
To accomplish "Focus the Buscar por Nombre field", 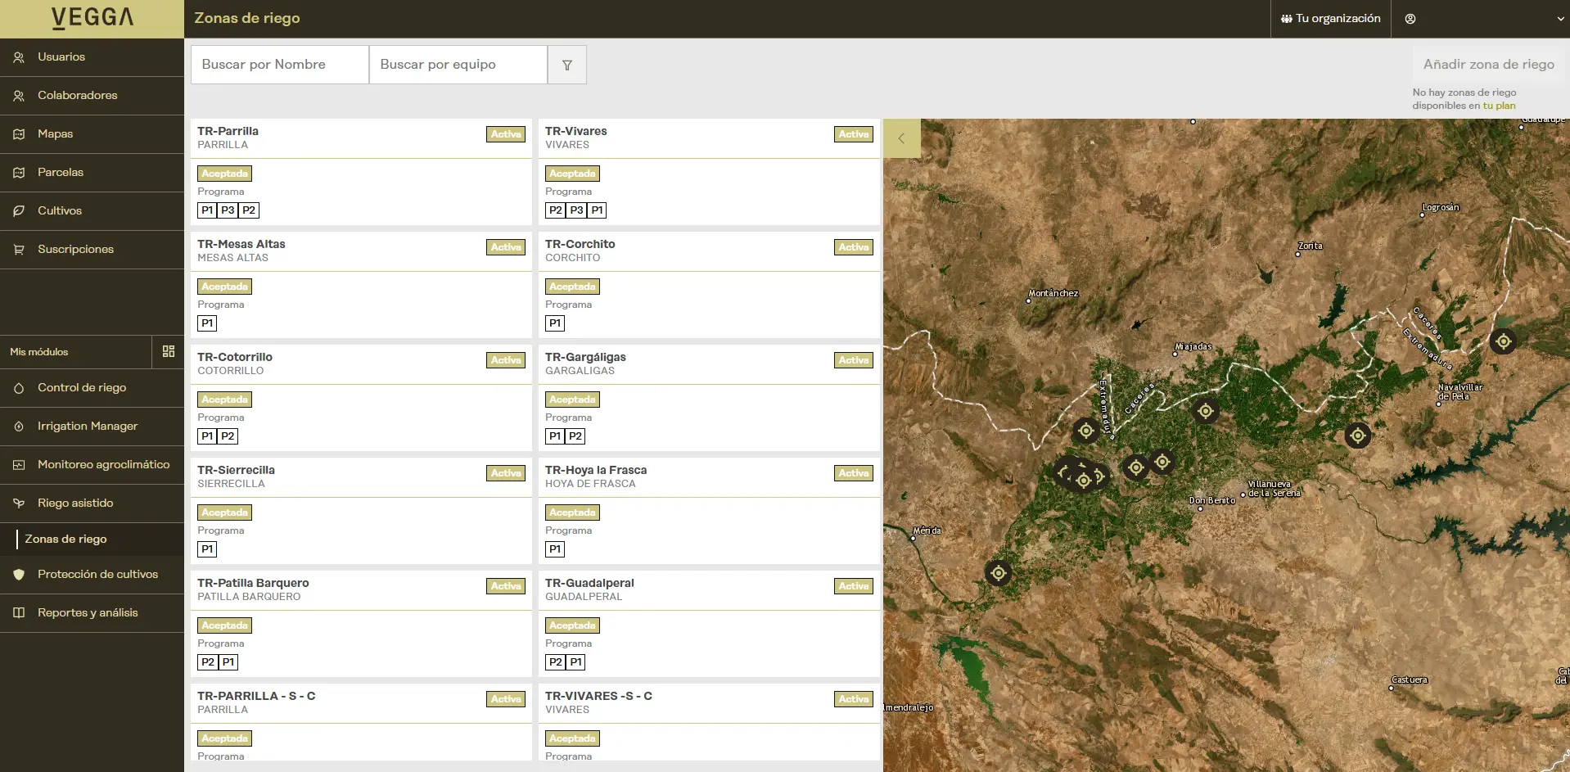I will tap(280, 65).
